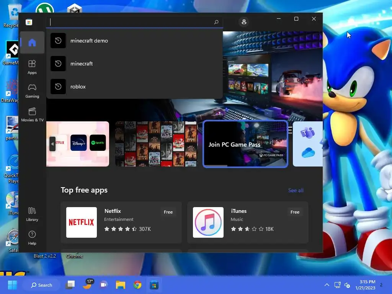
Task: Open Movies & TV section in sidebar
Action: [32, 114]
